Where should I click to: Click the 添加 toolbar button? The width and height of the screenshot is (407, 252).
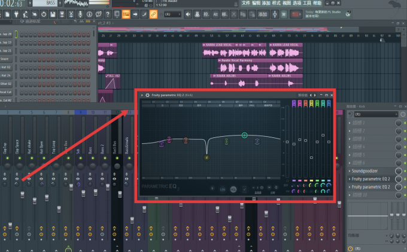pyautogui.click(x=262, y=14)
